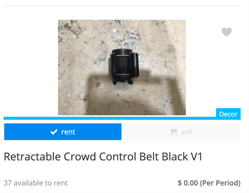Viewport: 249px width, 193px height.
Task: Click the checkmark icon on the rent button
Action: [x=54, y=132]
